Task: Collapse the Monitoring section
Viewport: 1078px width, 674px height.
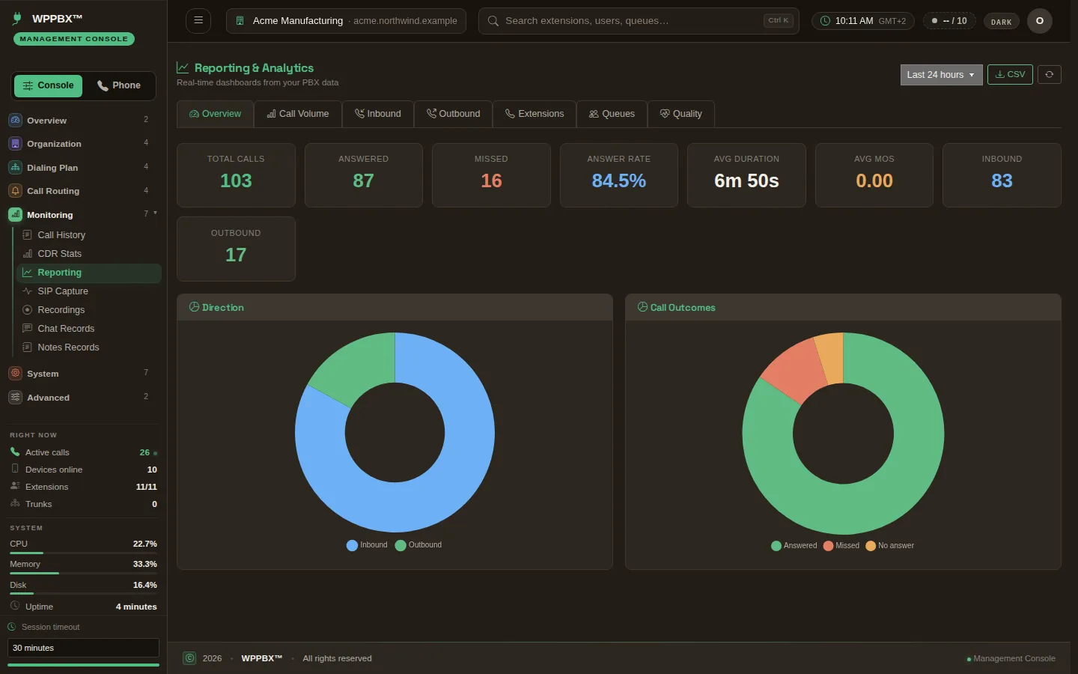Action: 84,215
